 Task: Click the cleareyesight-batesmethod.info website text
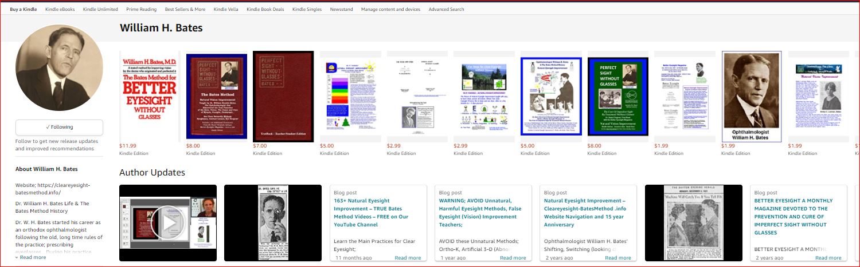click(x=53, y=189)
